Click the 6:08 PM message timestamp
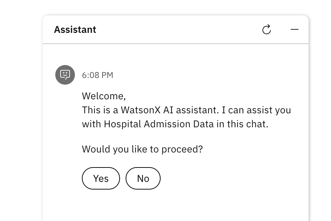The height and width of the screenshot is (221, 331). coord(98,75)
